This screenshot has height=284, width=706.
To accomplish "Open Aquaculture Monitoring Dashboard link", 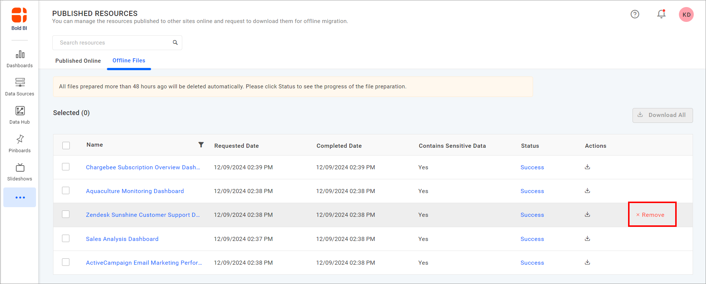I will point(135,191).
